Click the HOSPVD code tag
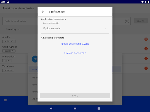Image resolution: width=150 pixels, height=112 pixels. pyautogui.click(x=8, y=70)
